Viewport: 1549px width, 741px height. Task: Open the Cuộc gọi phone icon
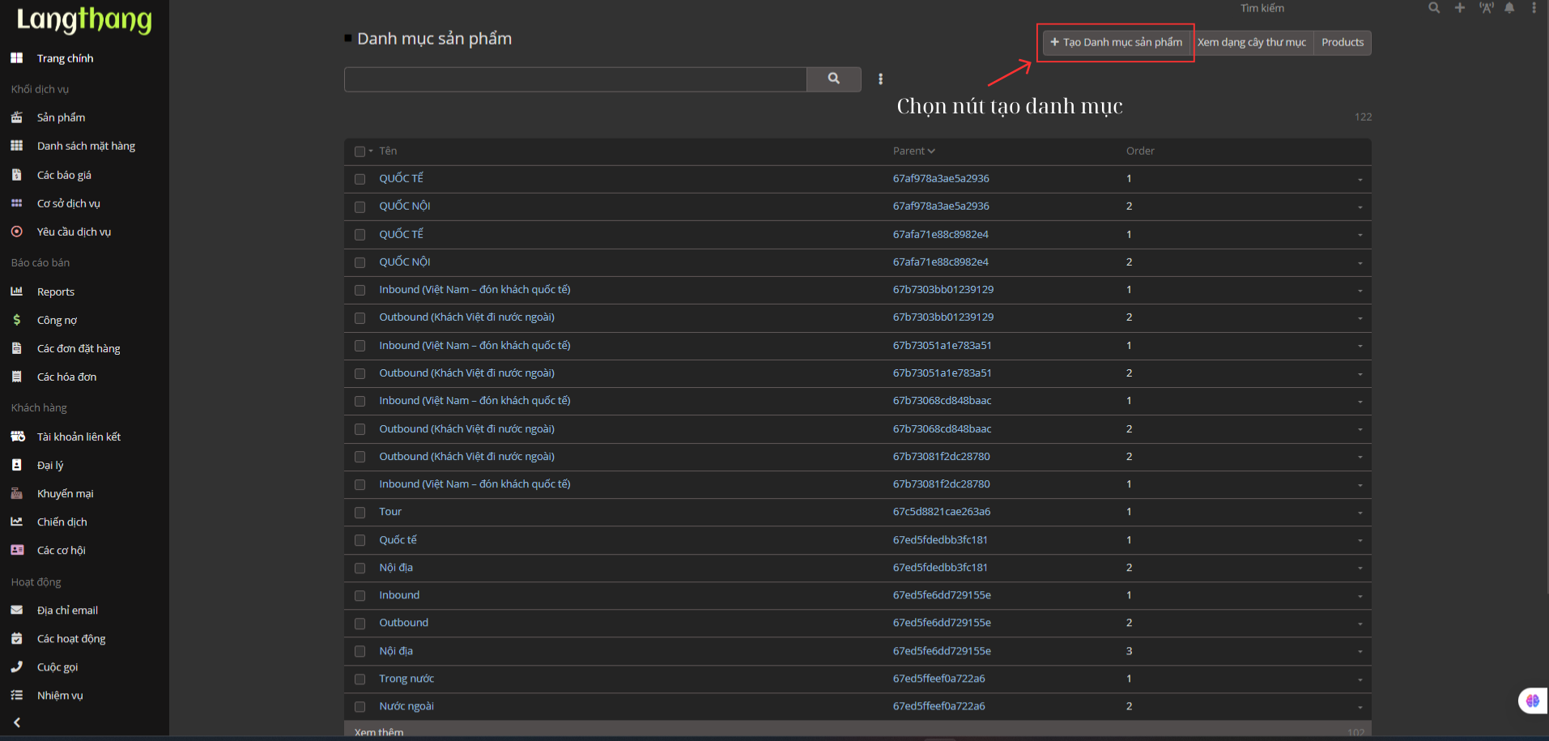[x=17, y=667]
